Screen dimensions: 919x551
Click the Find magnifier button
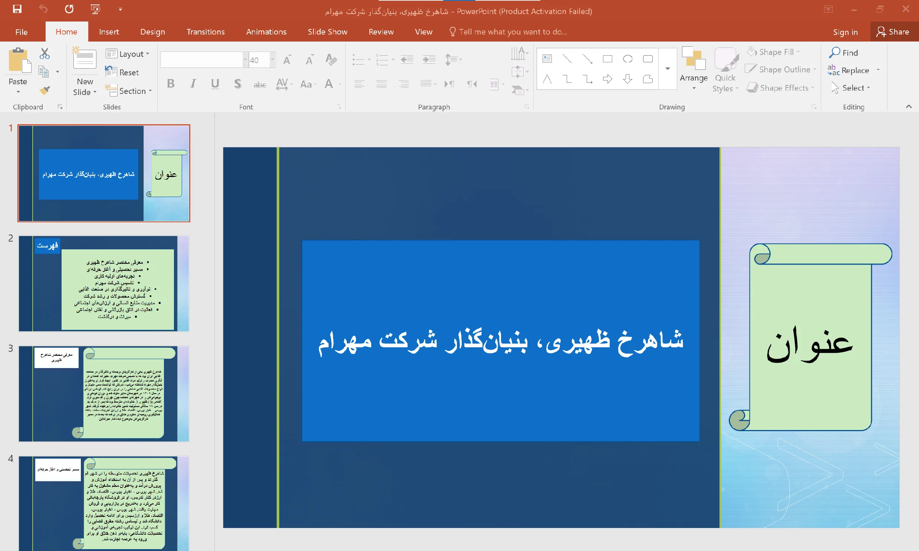tap(844, 53)
